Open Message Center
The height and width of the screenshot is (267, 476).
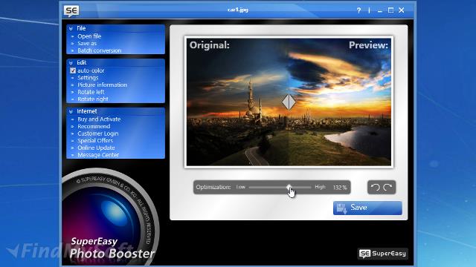[x=98, y=155]
